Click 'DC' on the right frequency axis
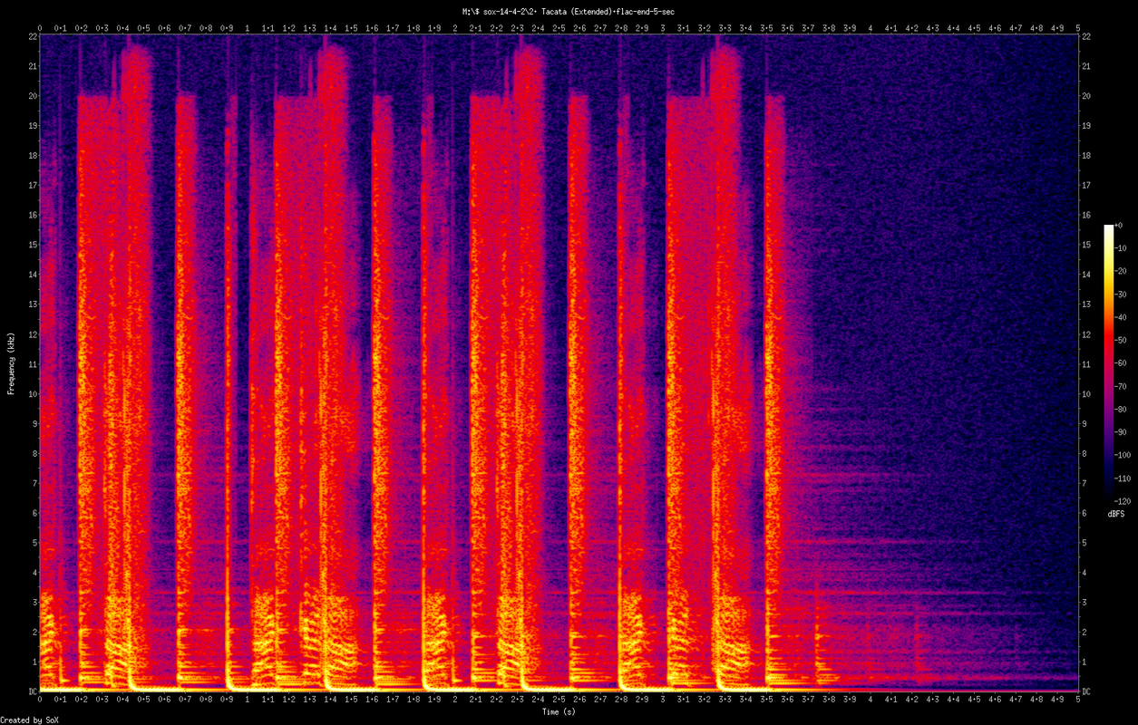Viewport: 1138px width, 725px height. [1086, 692]
